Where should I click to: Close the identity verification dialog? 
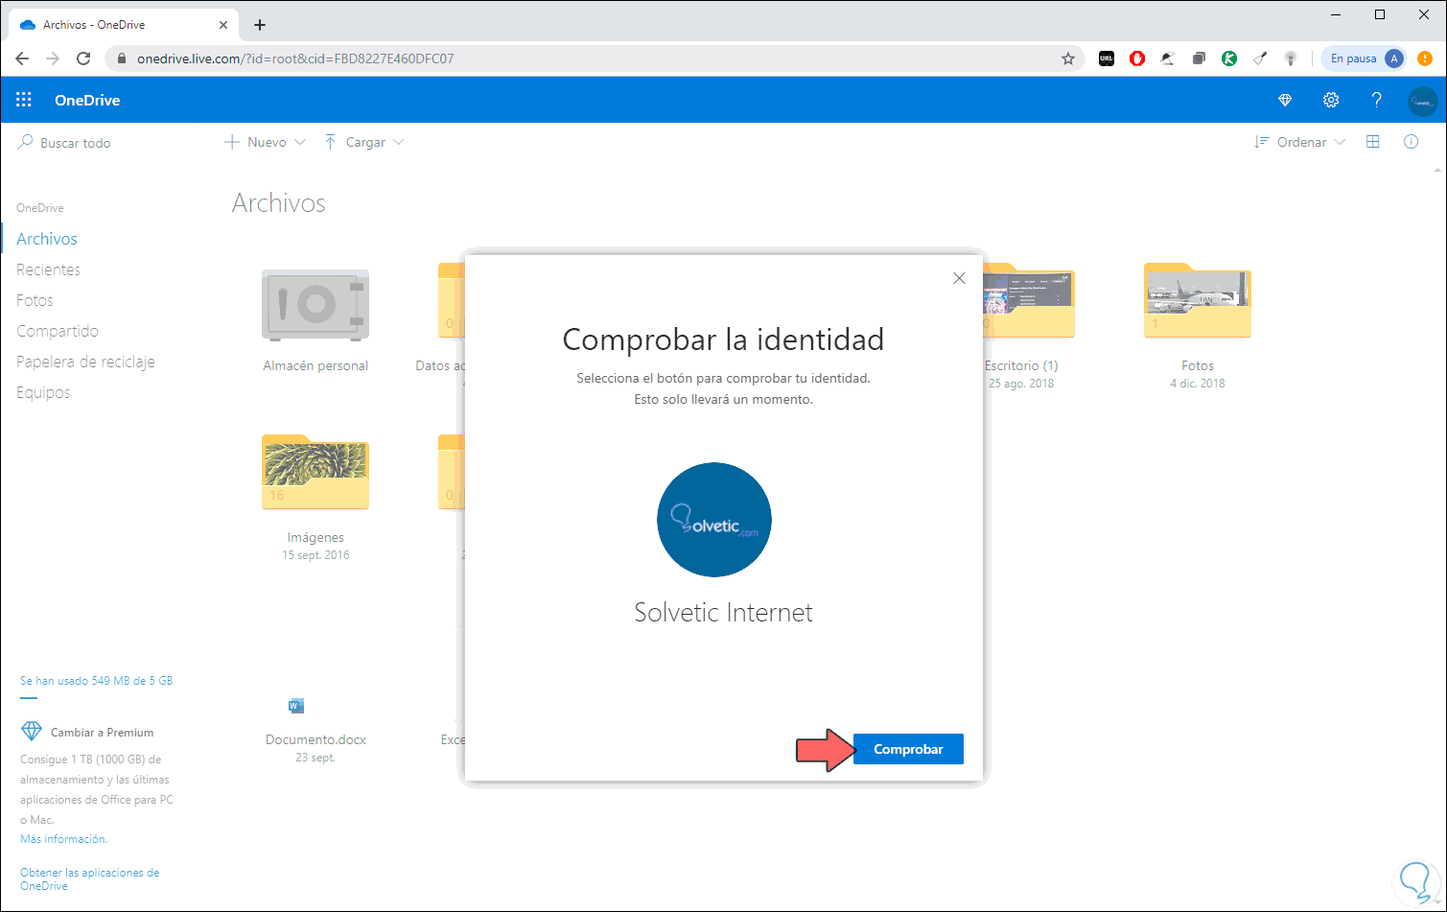[959, 278]
